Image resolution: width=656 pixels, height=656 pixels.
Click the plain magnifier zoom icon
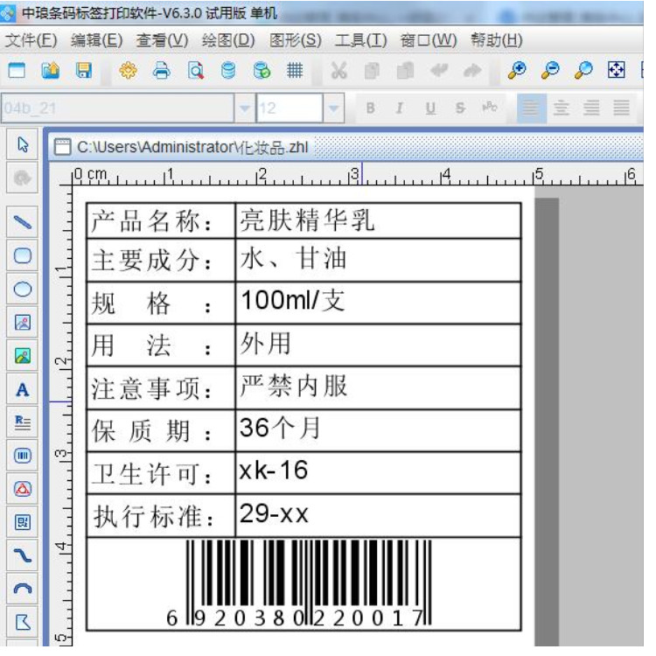(x=583, y=70)
